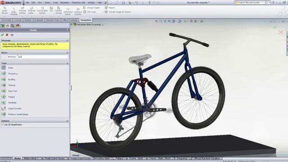Collapse the Message section
Screen dimensions: 288x162
[67, 40]
